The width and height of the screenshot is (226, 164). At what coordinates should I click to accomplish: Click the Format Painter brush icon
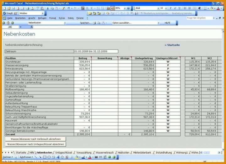coord(63,8)
